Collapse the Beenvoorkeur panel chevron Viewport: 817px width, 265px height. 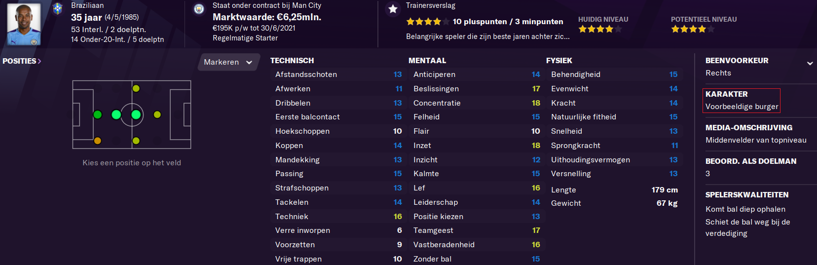pos(810,63)
